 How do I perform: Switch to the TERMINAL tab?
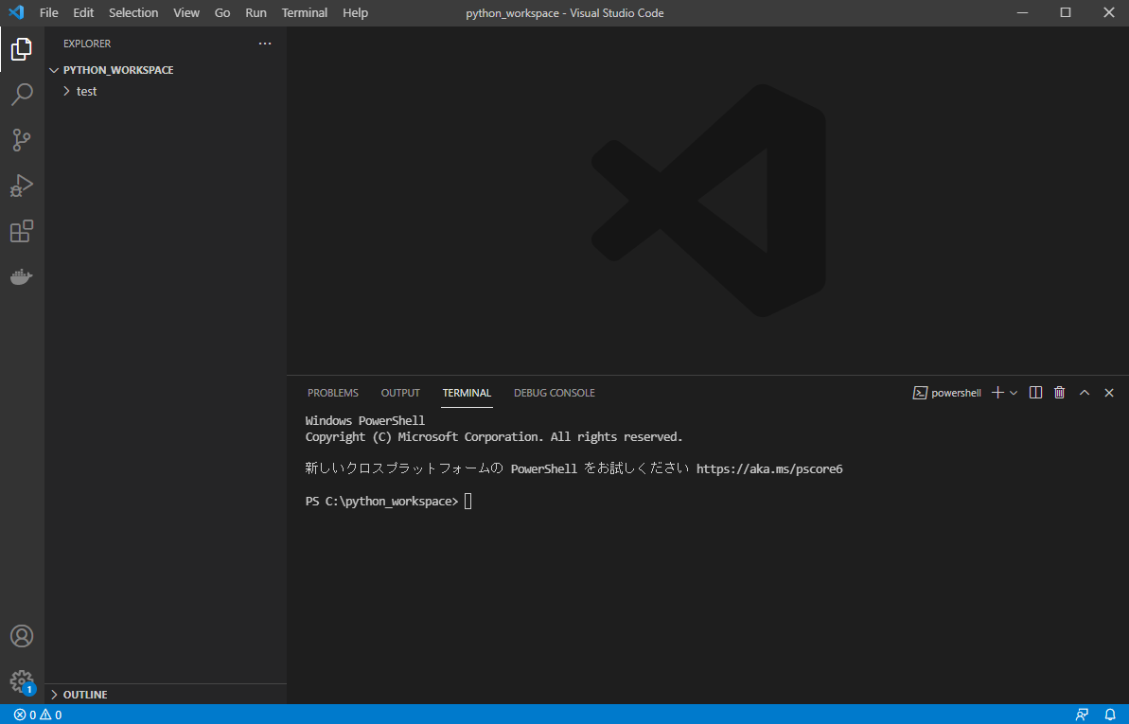(467, 393)
